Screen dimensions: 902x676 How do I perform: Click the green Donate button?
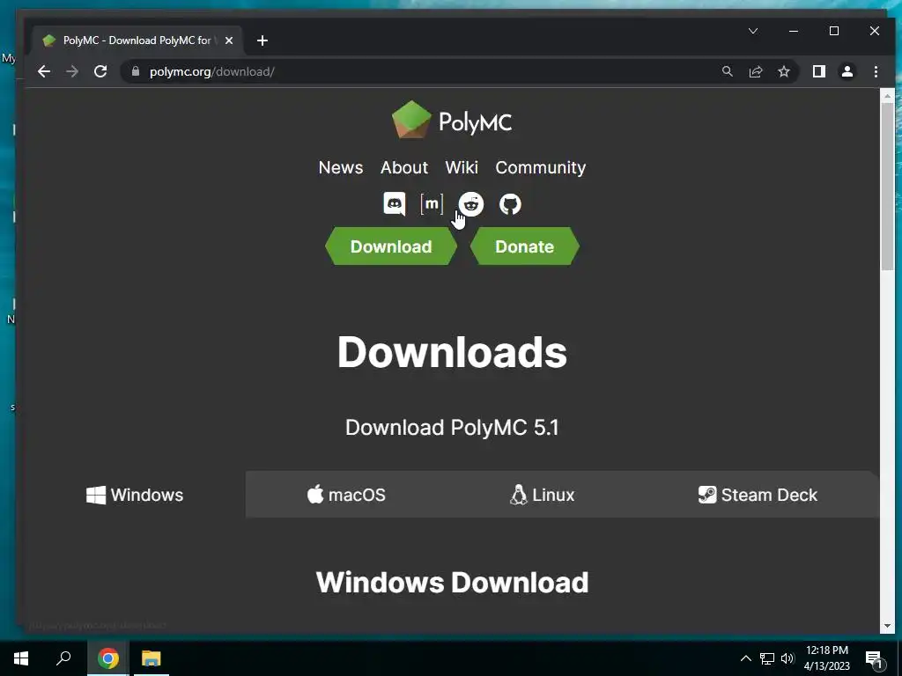(525, 246)
